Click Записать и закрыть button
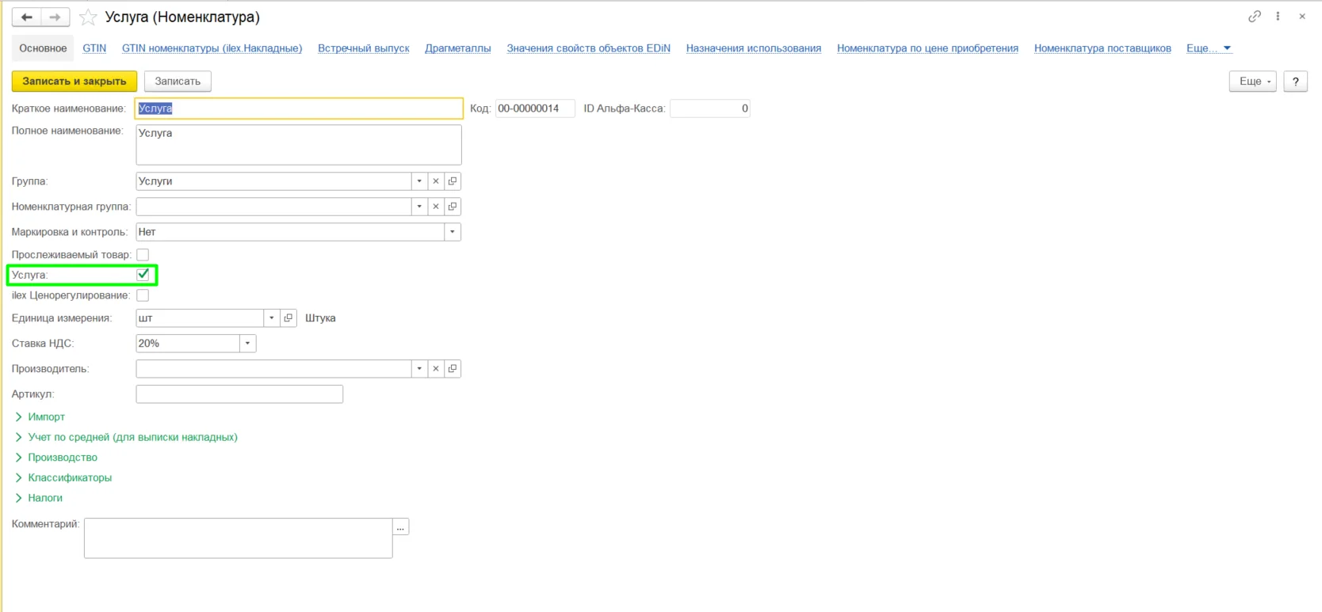 [x=75, y=82]
